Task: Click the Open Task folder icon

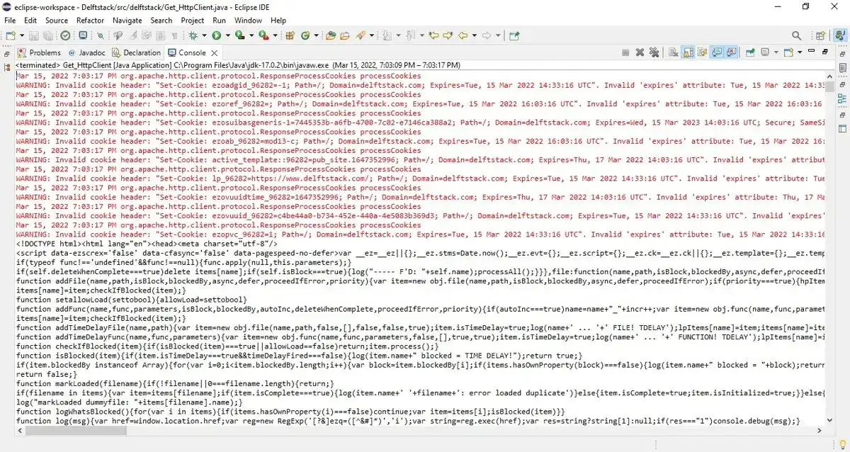Action: pos(345,35)
